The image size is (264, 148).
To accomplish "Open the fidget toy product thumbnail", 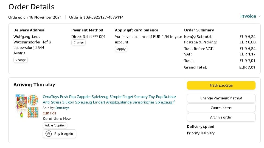I will click(x=27, y=106).
